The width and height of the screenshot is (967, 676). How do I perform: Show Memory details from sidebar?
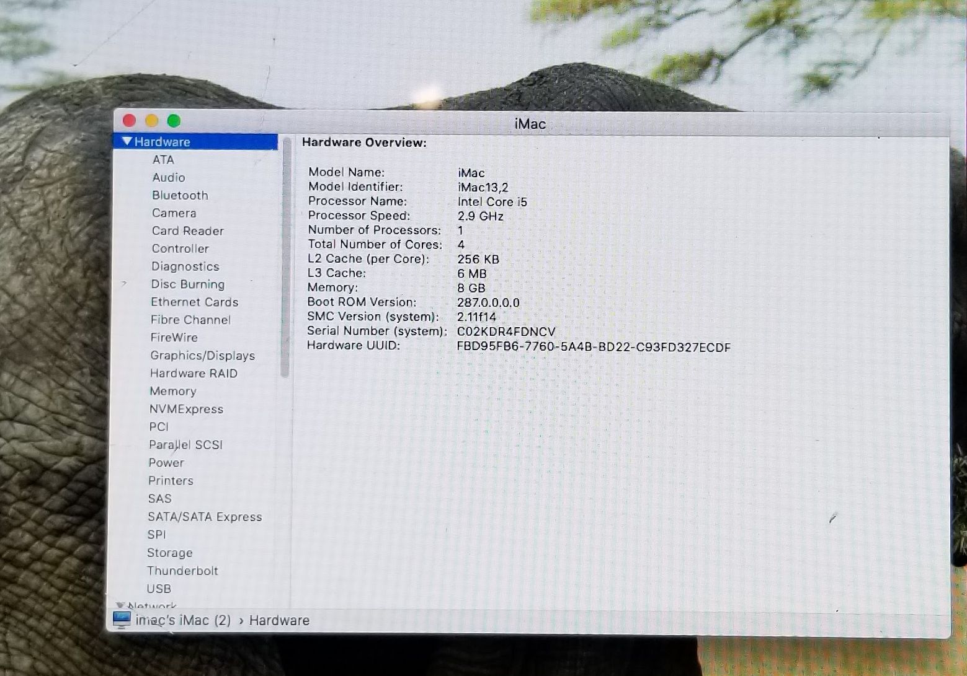(x=172, y=391)
